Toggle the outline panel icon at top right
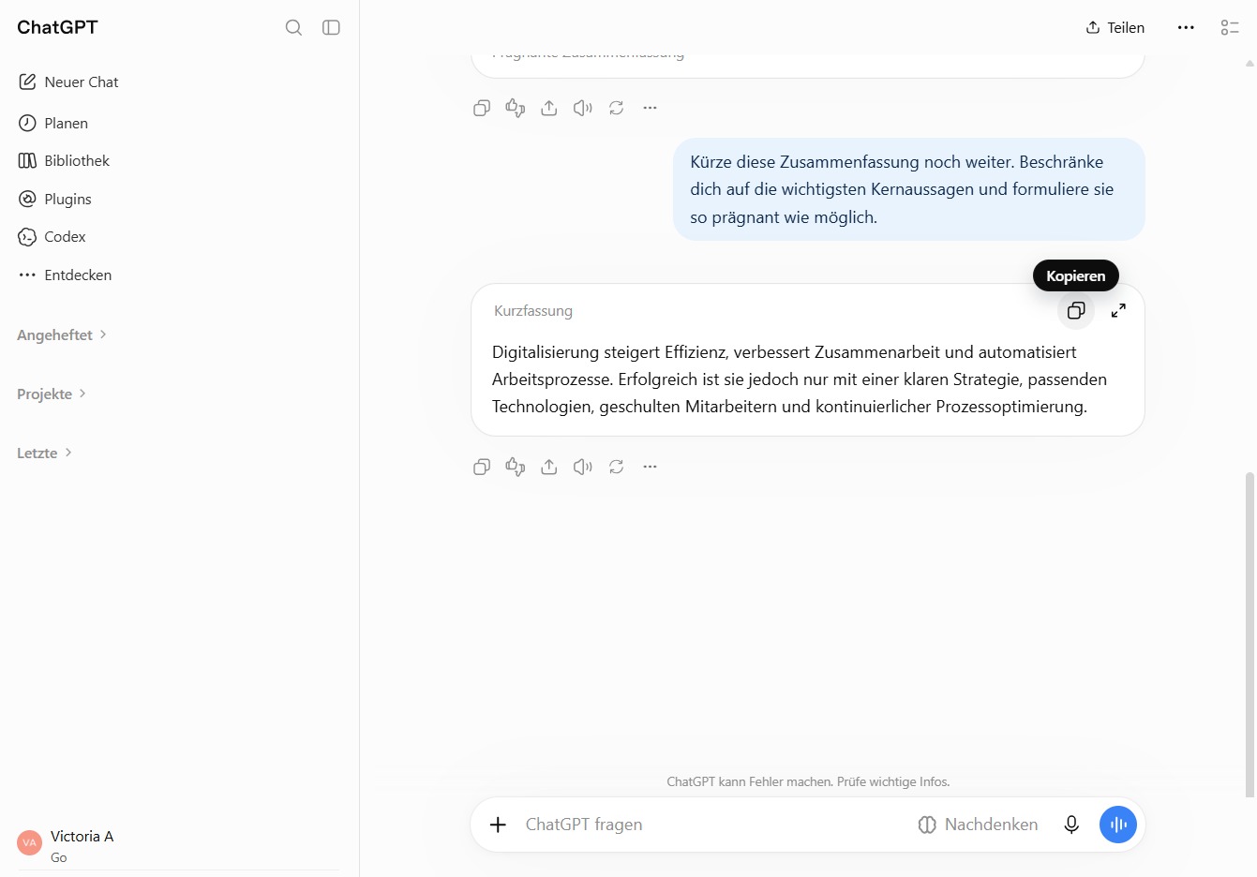The image size is (1257, 877). (x=1230, y=27)
